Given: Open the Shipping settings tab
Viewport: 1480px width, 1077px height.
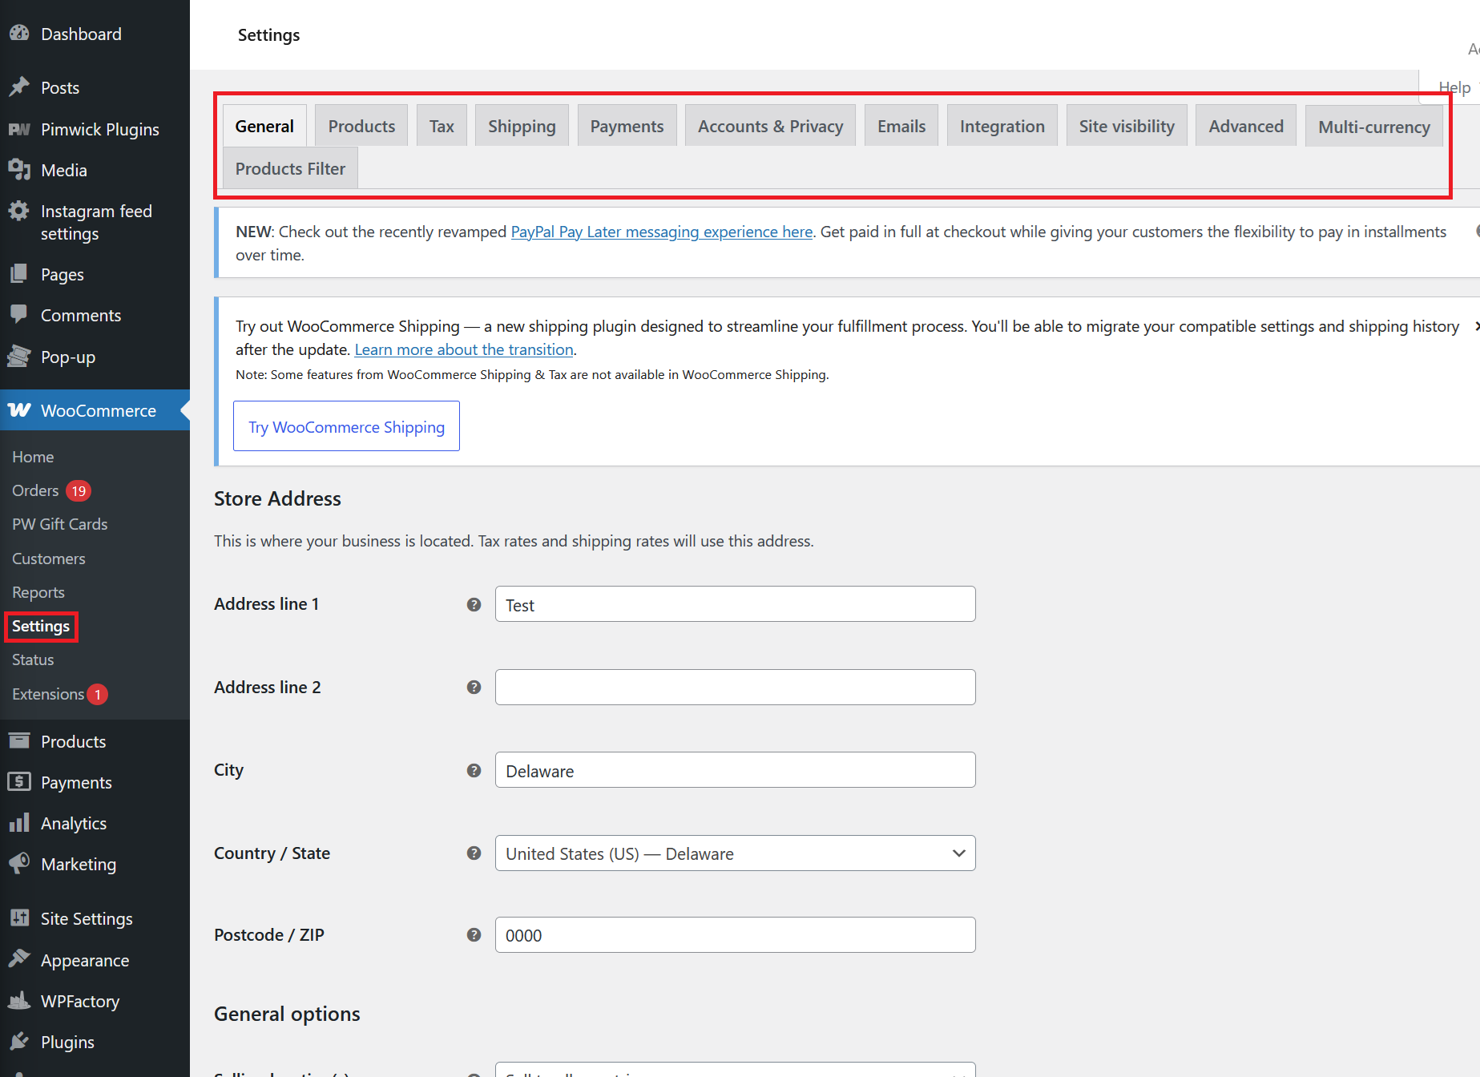Looking at the screenshot, I should pyautogui.click(x=522, y=126).
